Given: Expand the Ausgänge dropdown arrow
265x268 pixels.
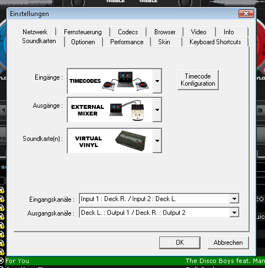Looking at the screenshot, I should coord(157,110).
